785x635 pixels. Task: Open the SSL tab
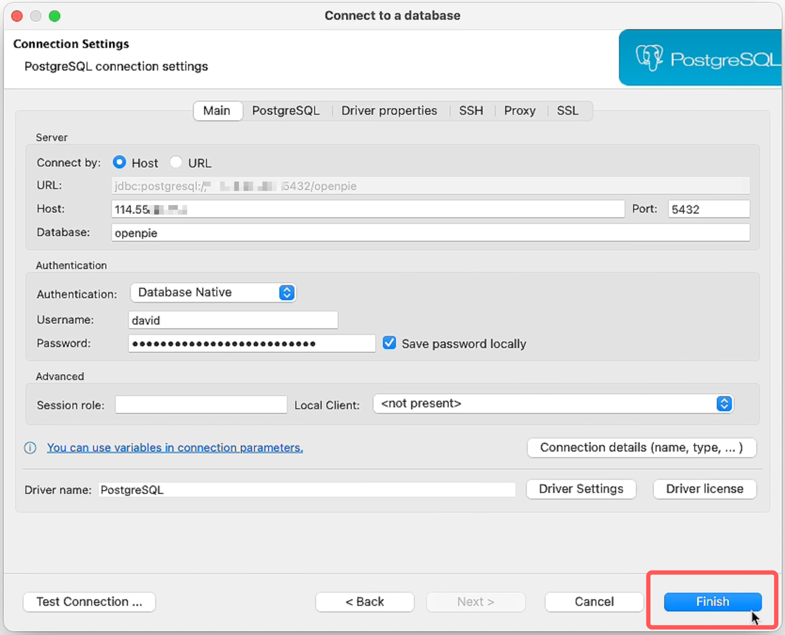click(x=568, y=111)
